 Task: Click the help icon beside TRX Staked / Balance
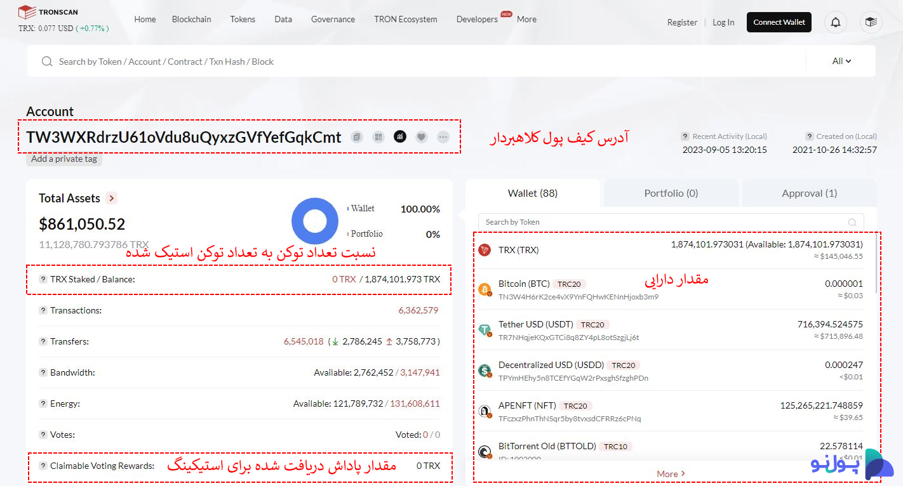43,279
